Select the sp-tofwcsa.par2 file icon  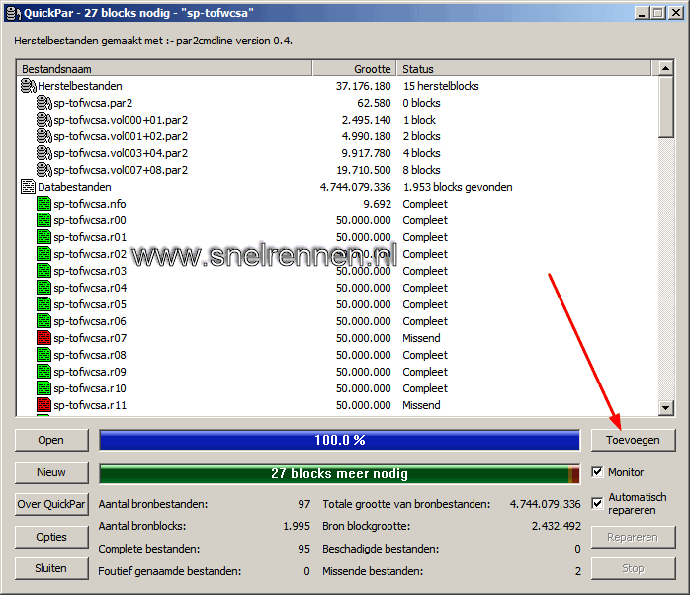pos(44,103)
